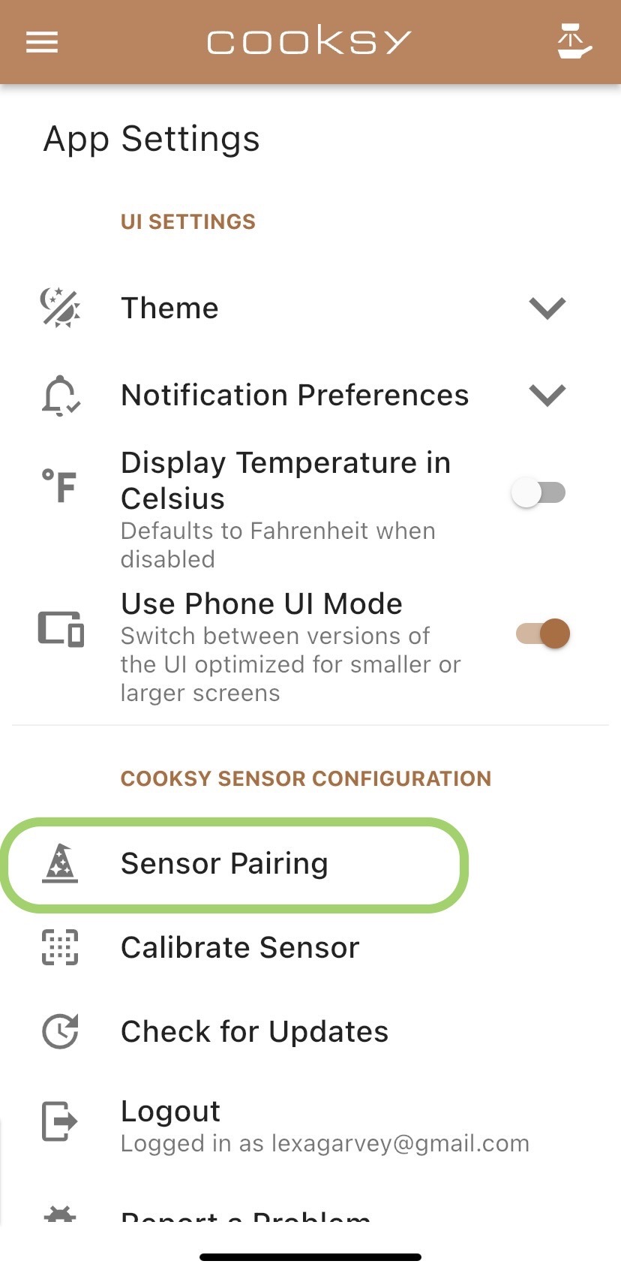Image resolution: width=621 pixels, height=1273 pixels.
Task: Tap the cooktop hood icon in header
Action: coord(574,42)
